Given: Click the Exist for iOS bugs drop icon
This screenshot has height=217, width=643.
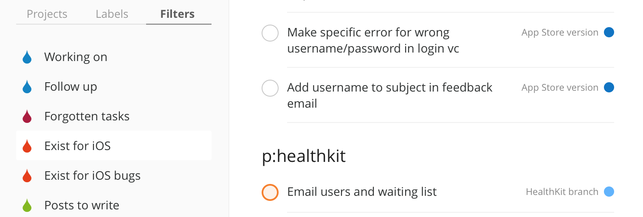Looking at the screenshot, I should 27,176.
